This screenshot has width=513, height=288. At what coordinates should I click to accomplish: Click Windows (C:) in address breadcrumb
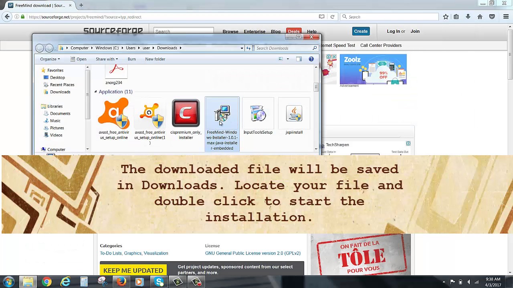click(x=107, y=48)
